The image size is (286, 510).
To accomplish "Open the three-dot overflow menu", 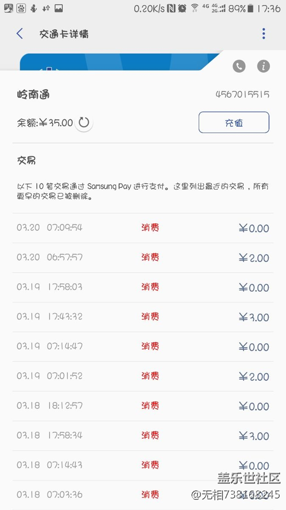I will pos(264,33).
